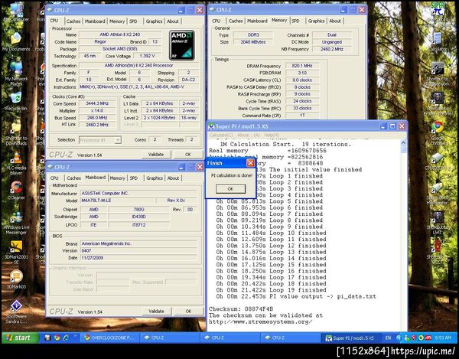The width and height of the screenshot is (459, 359).
Task: Click the EN language indicator in taskbar
Action: point(388,338)
